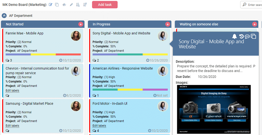Image resolution: width=262 pixels, height=135 pixels.
Task: Click the task description text in the popup
Action: pos(216,69)
